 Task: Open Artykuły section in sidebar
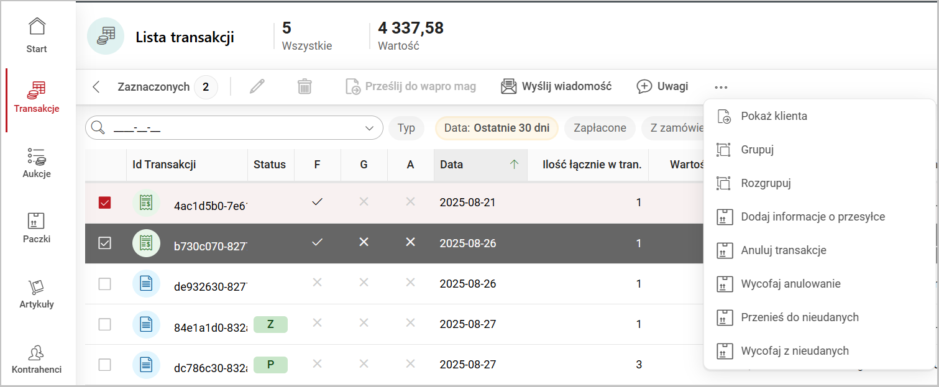click(37, 293)
